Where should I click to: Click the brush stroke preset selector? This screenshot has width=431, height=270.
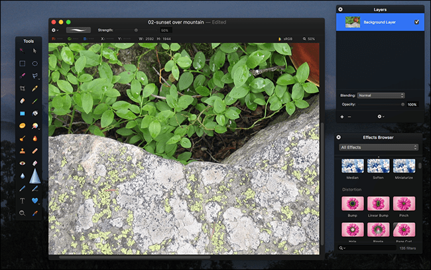coord(78,30)
